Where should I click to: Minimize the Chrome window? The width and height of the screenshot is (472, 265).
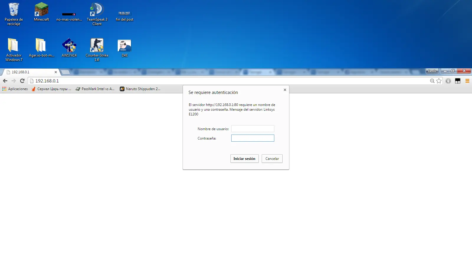[x=445, y=71]
